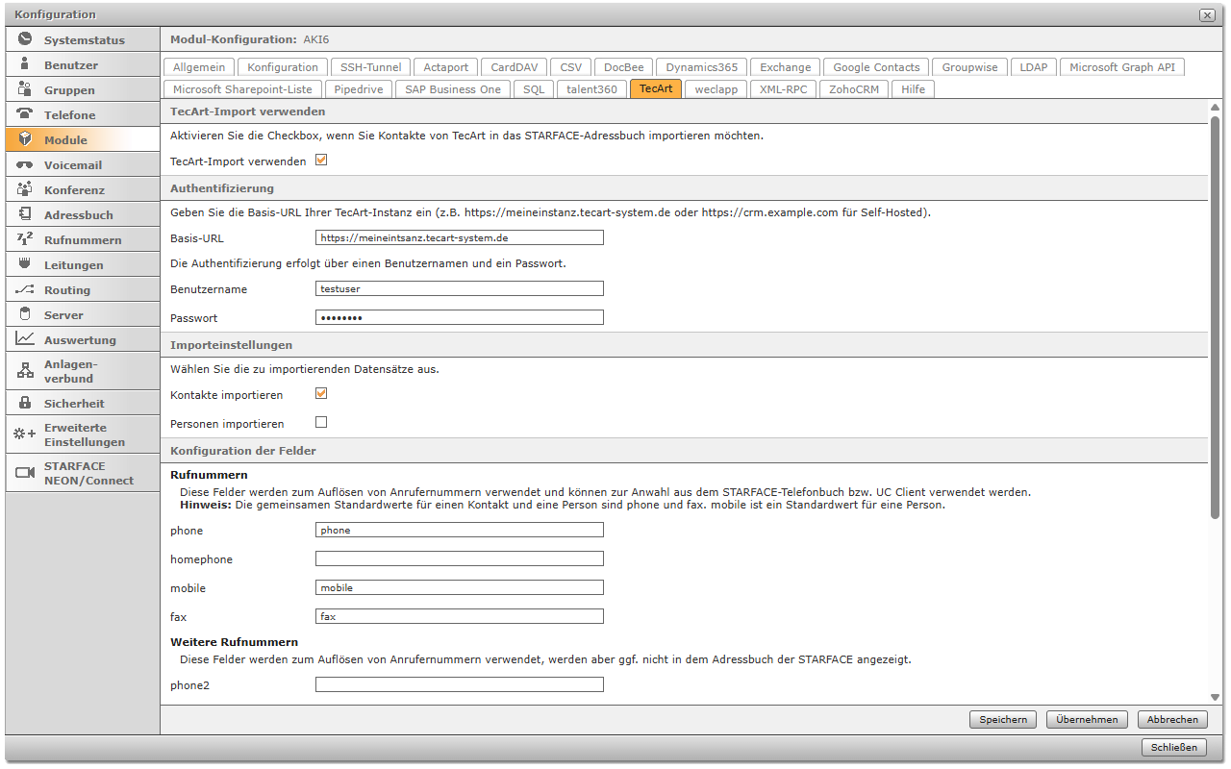This screenshot has width=1231, height=769.
Task: Open the SAP Business One tab
Action: coord(453,89)
